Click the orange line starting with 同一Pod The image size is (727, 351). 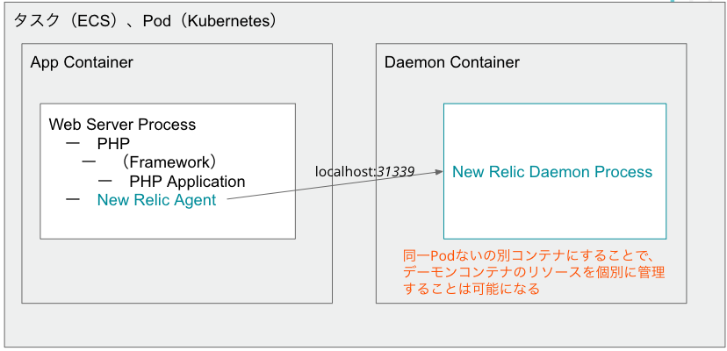click(x=524, y=256)
